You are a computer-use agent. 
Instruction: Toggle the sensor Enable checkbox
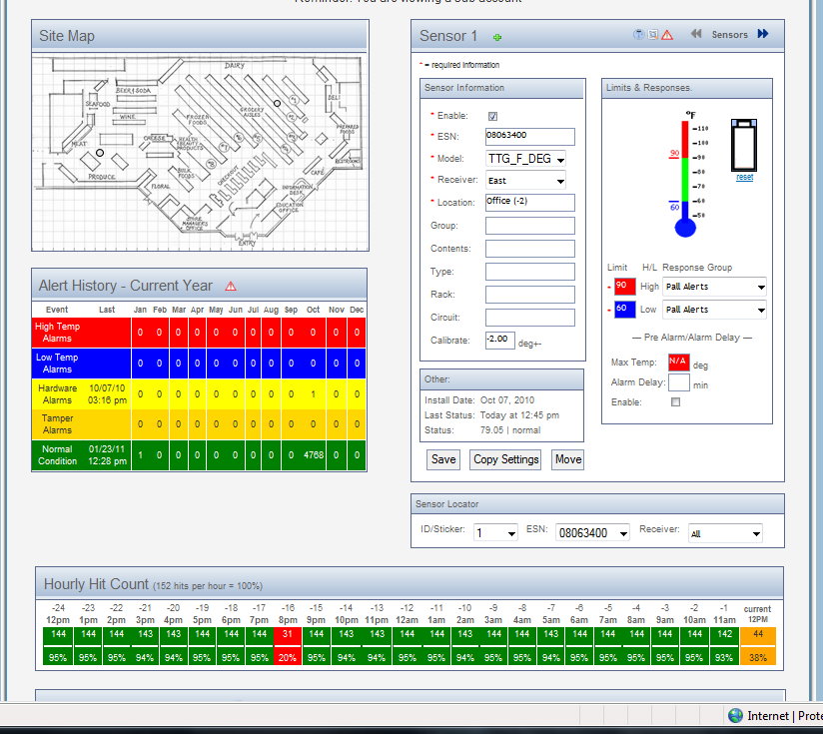pos(492,117)
